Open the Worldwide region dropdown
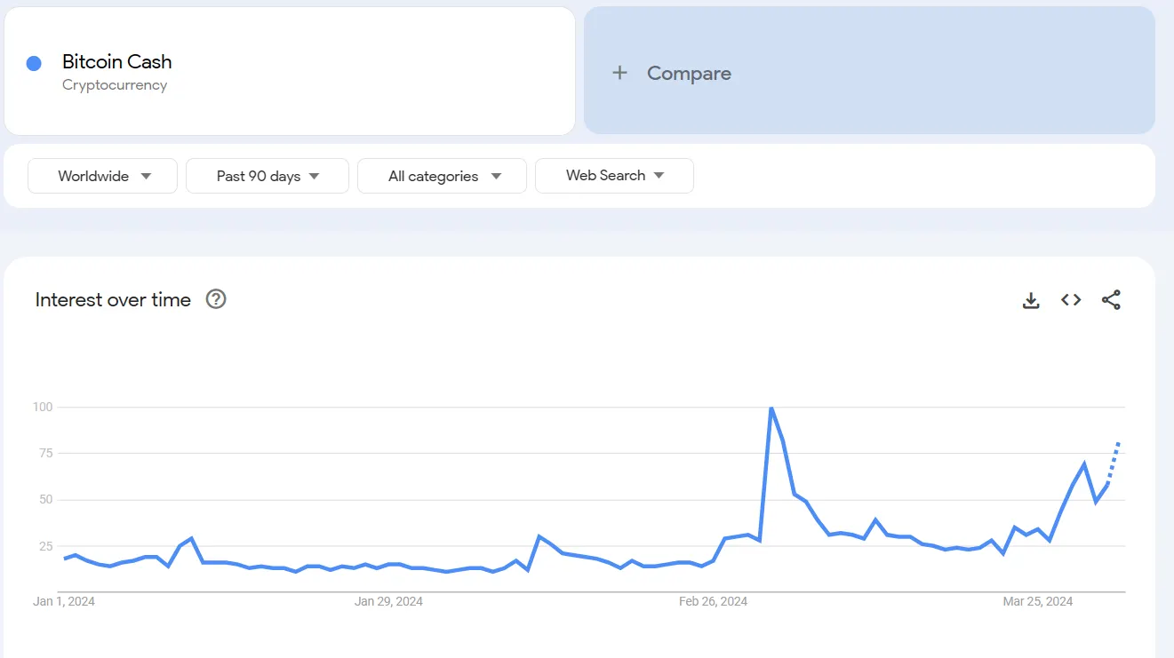 tap(103, 176)
